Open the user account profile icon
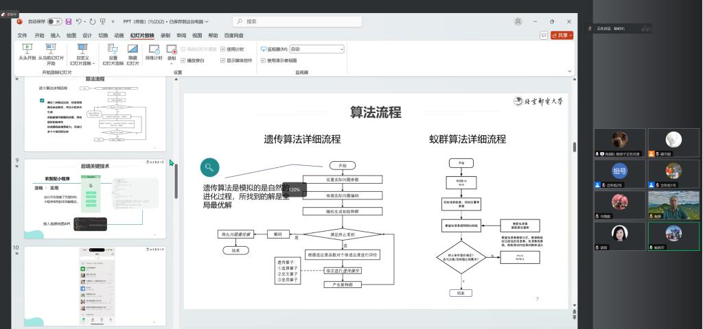The image size is (703, 329). pyautogui.click(x=518, y=21)
